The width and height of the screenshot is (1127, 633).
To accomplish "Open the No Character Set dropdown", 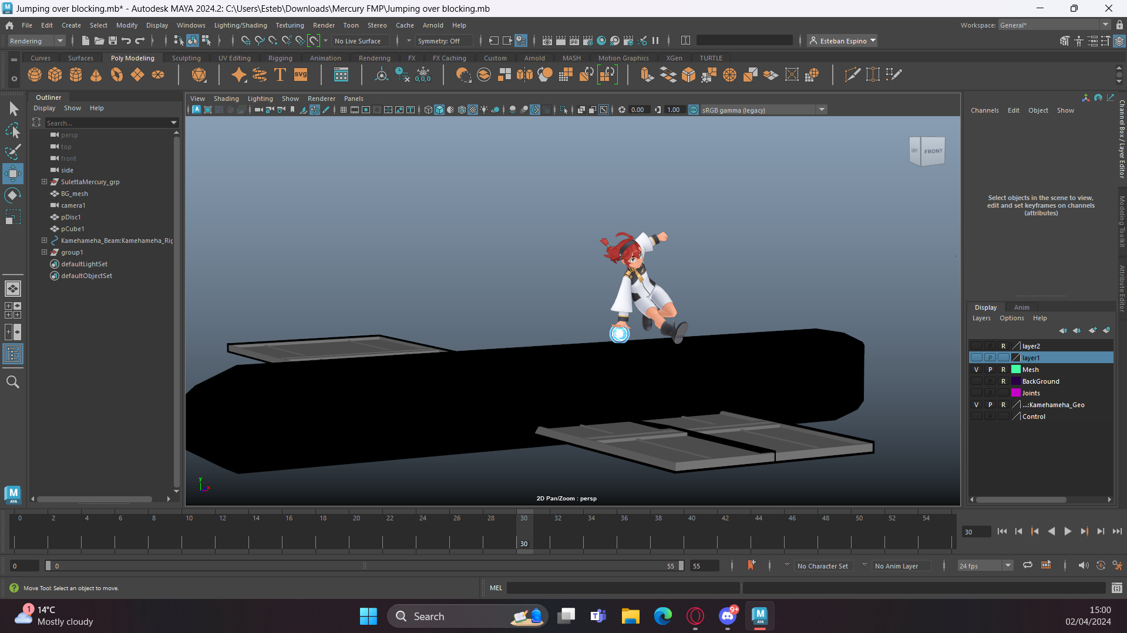I will click(x=822, y=566).
